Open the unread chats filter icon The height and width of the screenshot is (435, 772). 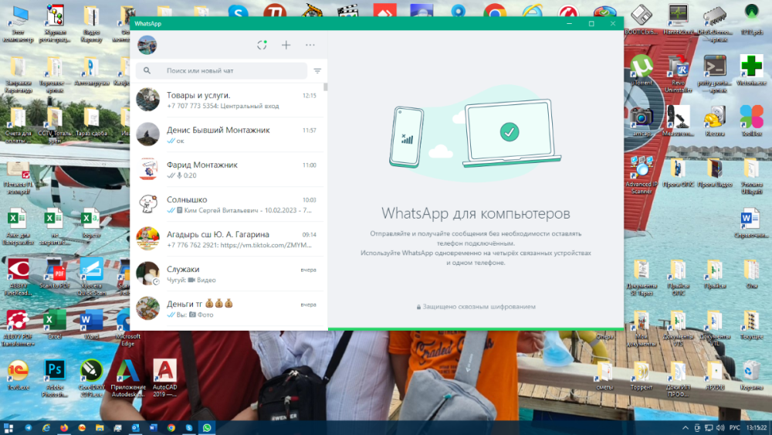(317, 71)
